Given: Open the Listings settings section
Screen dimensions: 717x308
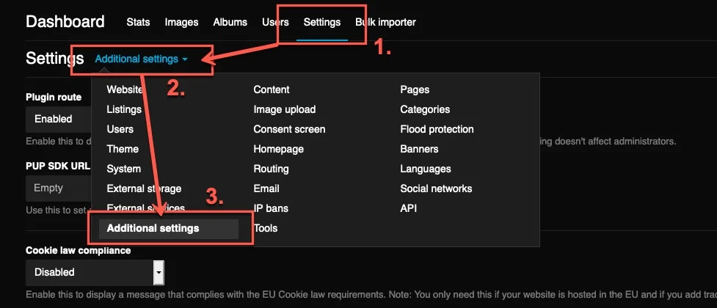Looking at the screenshot, I should [x=124, y=109].
